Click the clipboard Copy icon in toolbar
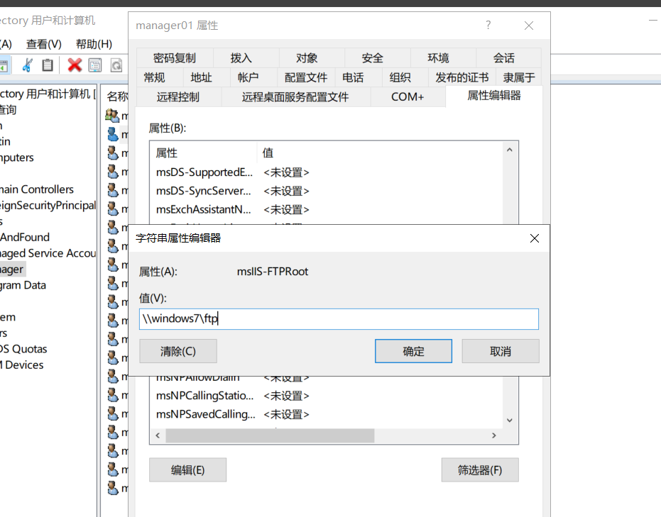The height and width of the screenshot is (517, 661). [48, 65]
